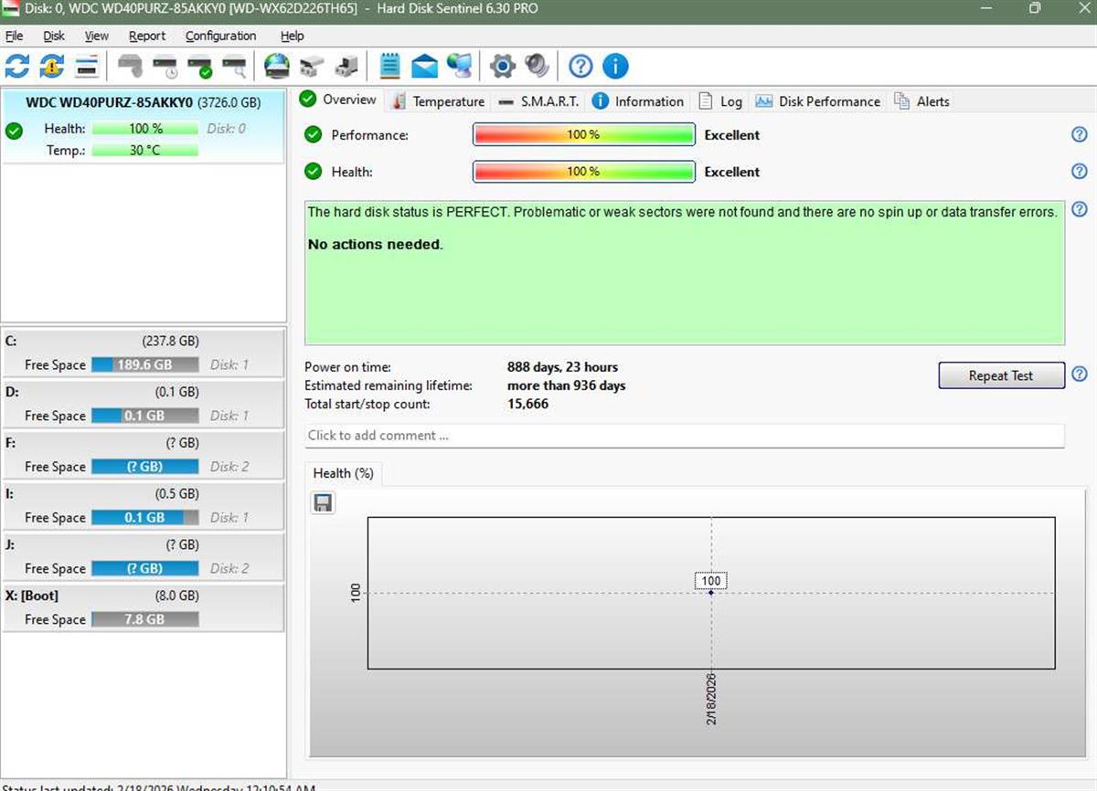
Task: Click the blue info circle toolbar icon
Action: point(615,66)
